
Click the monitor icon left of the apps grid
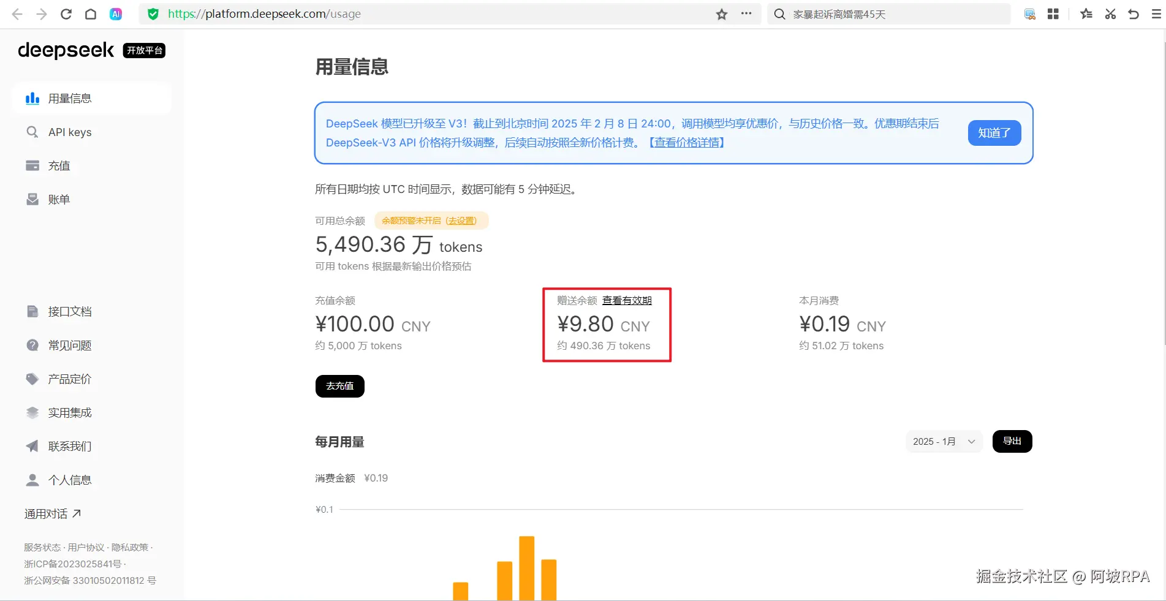(1030, 14)
